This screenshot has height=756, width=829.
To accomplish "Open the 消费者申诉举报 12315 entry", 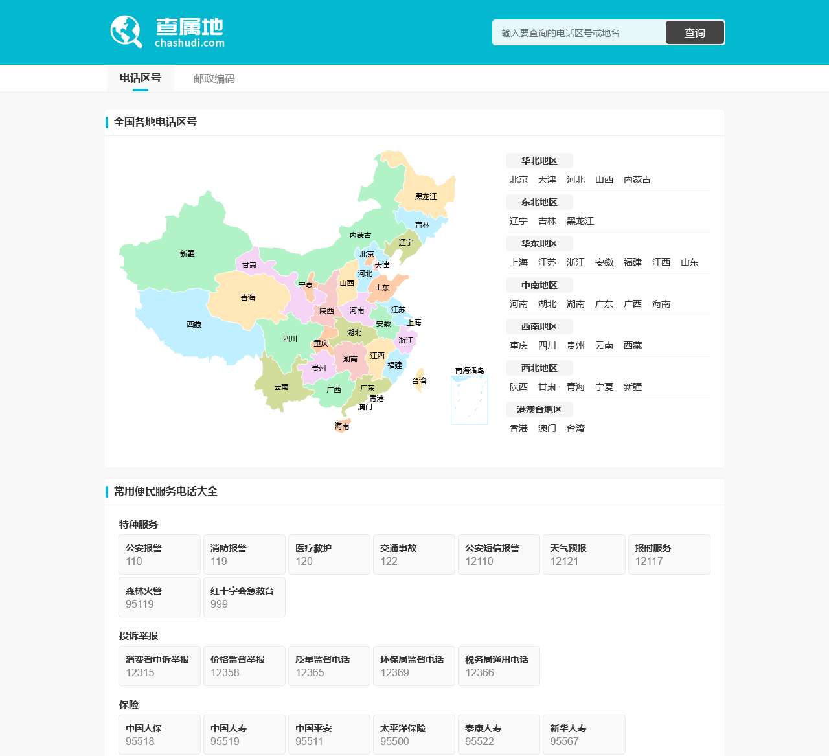I will point(159,666).
